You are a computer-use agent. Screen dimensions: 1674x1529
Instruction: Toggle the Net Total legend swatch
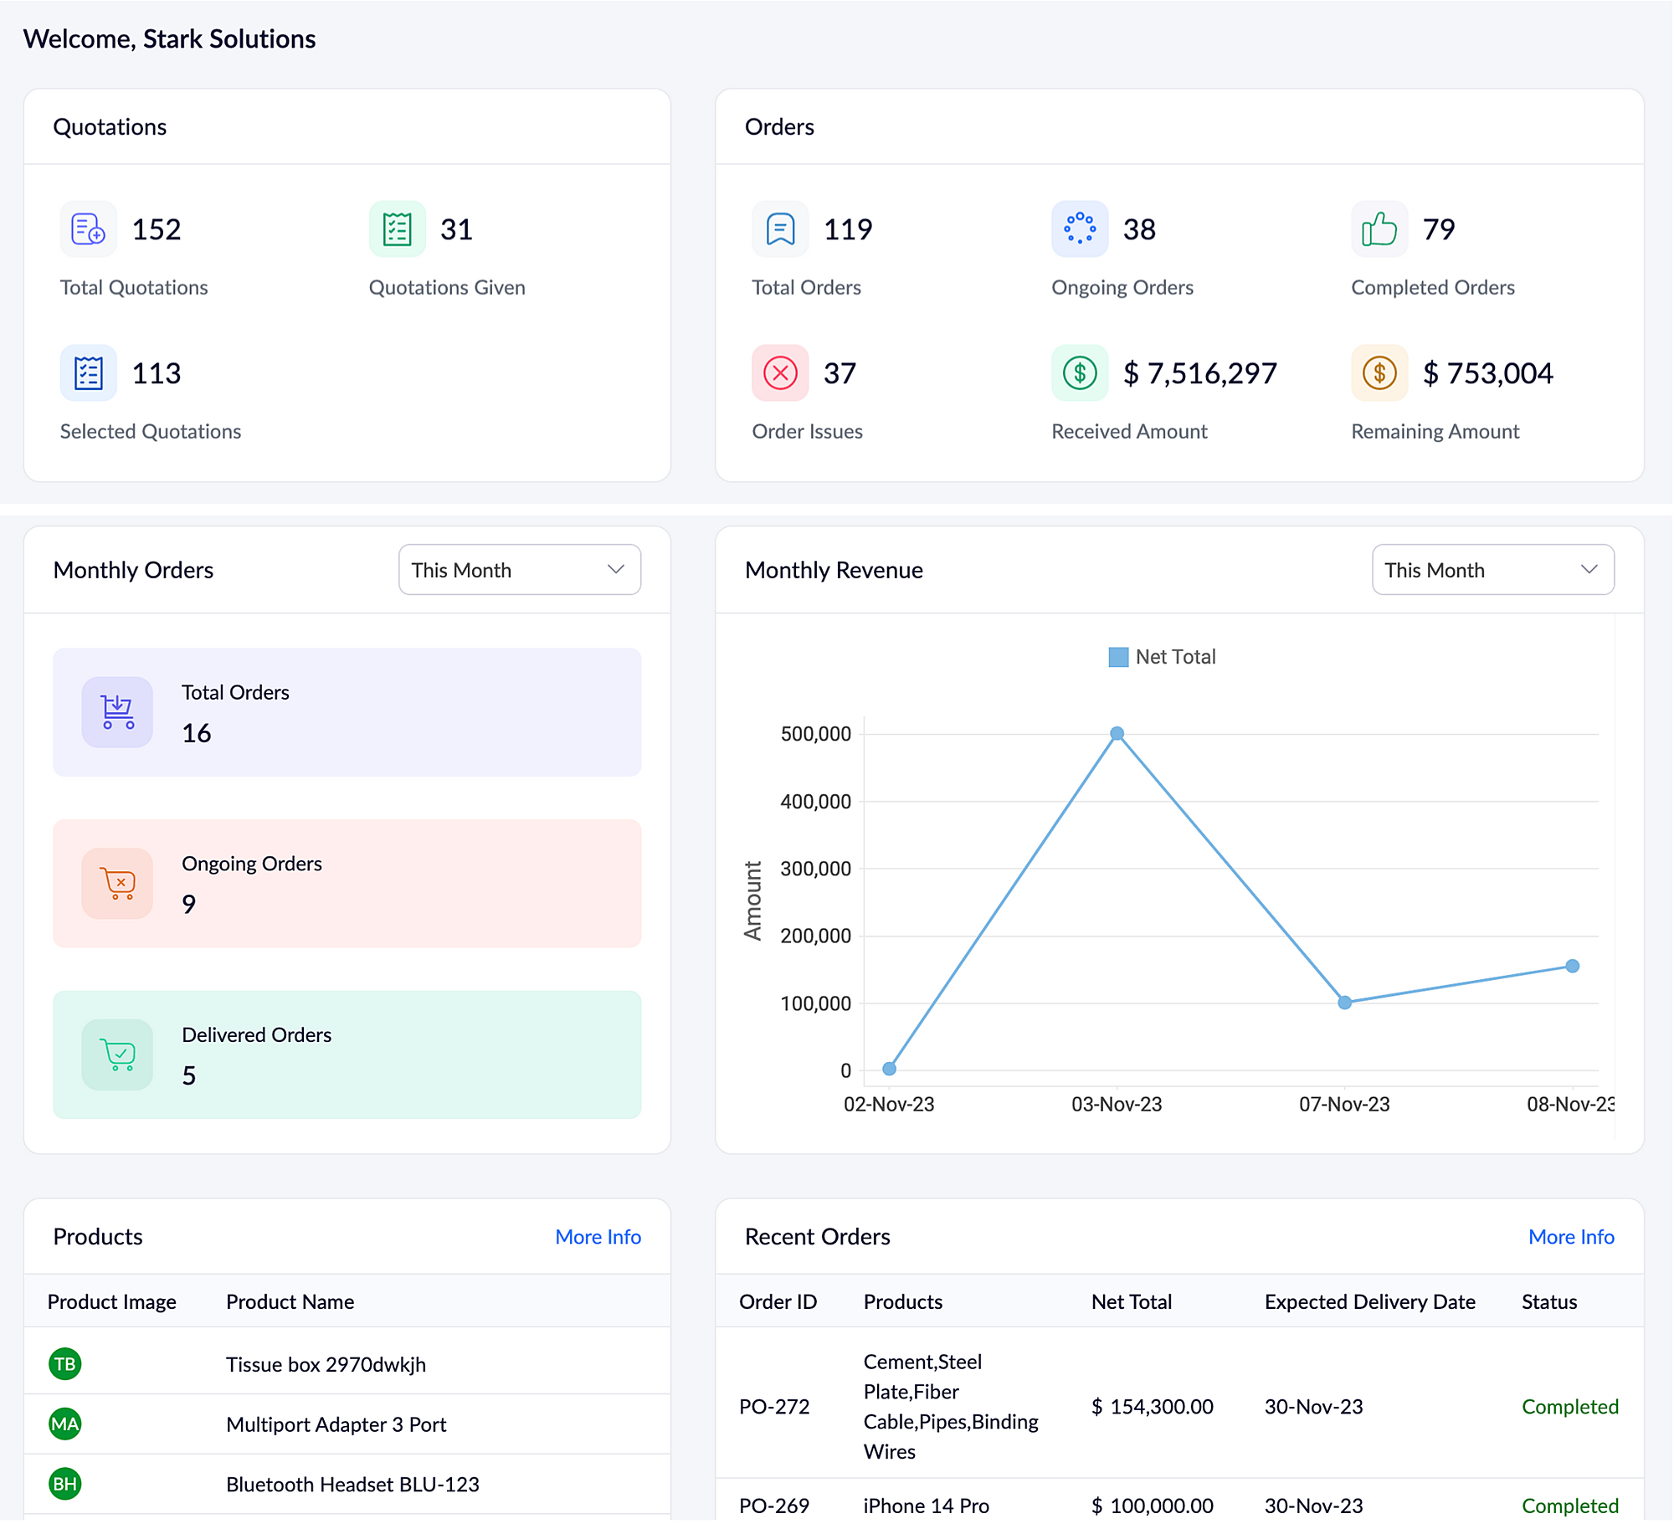point(1118,657)
